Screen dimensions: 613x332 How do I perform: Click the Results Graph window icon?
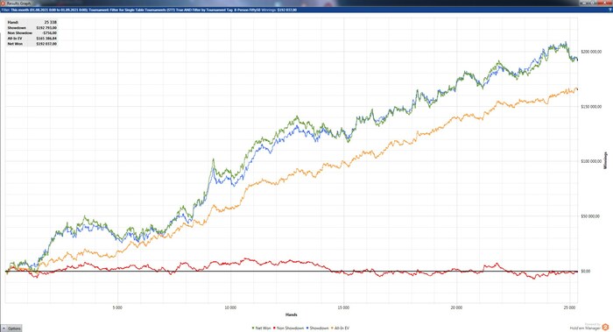tap(3, 4)
